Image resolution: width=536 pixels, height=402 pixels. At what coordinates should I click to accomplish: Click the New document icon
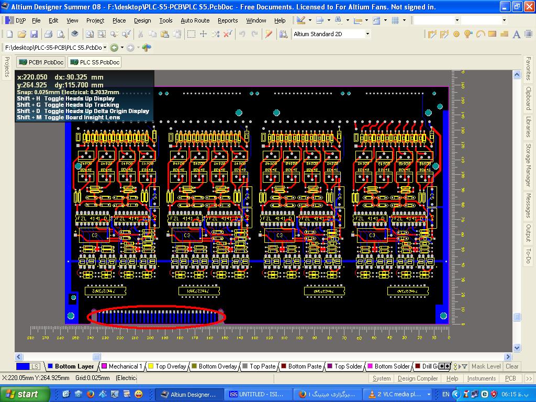coord(9,34)
